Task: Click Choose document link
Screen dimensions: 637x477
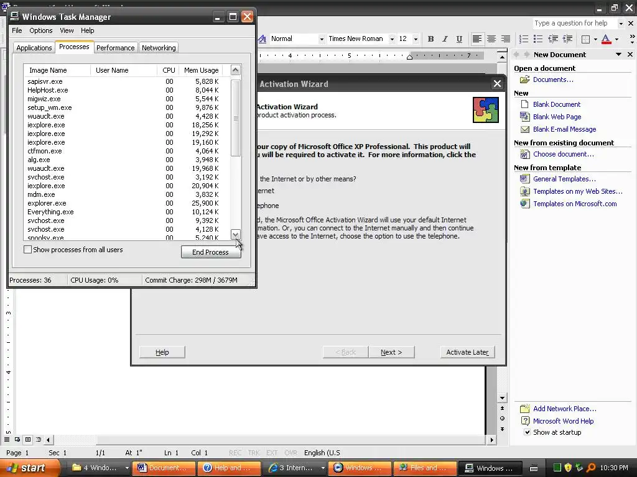Action: pos(564,154)
